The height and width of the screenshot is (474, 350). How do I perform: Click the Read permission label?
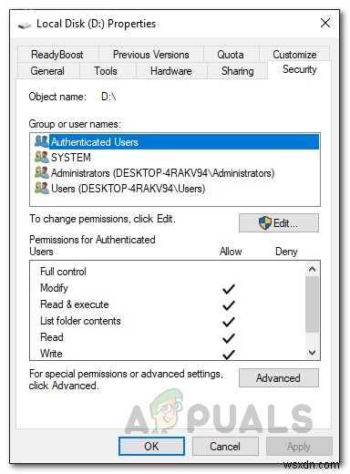(x=52, y=337)
